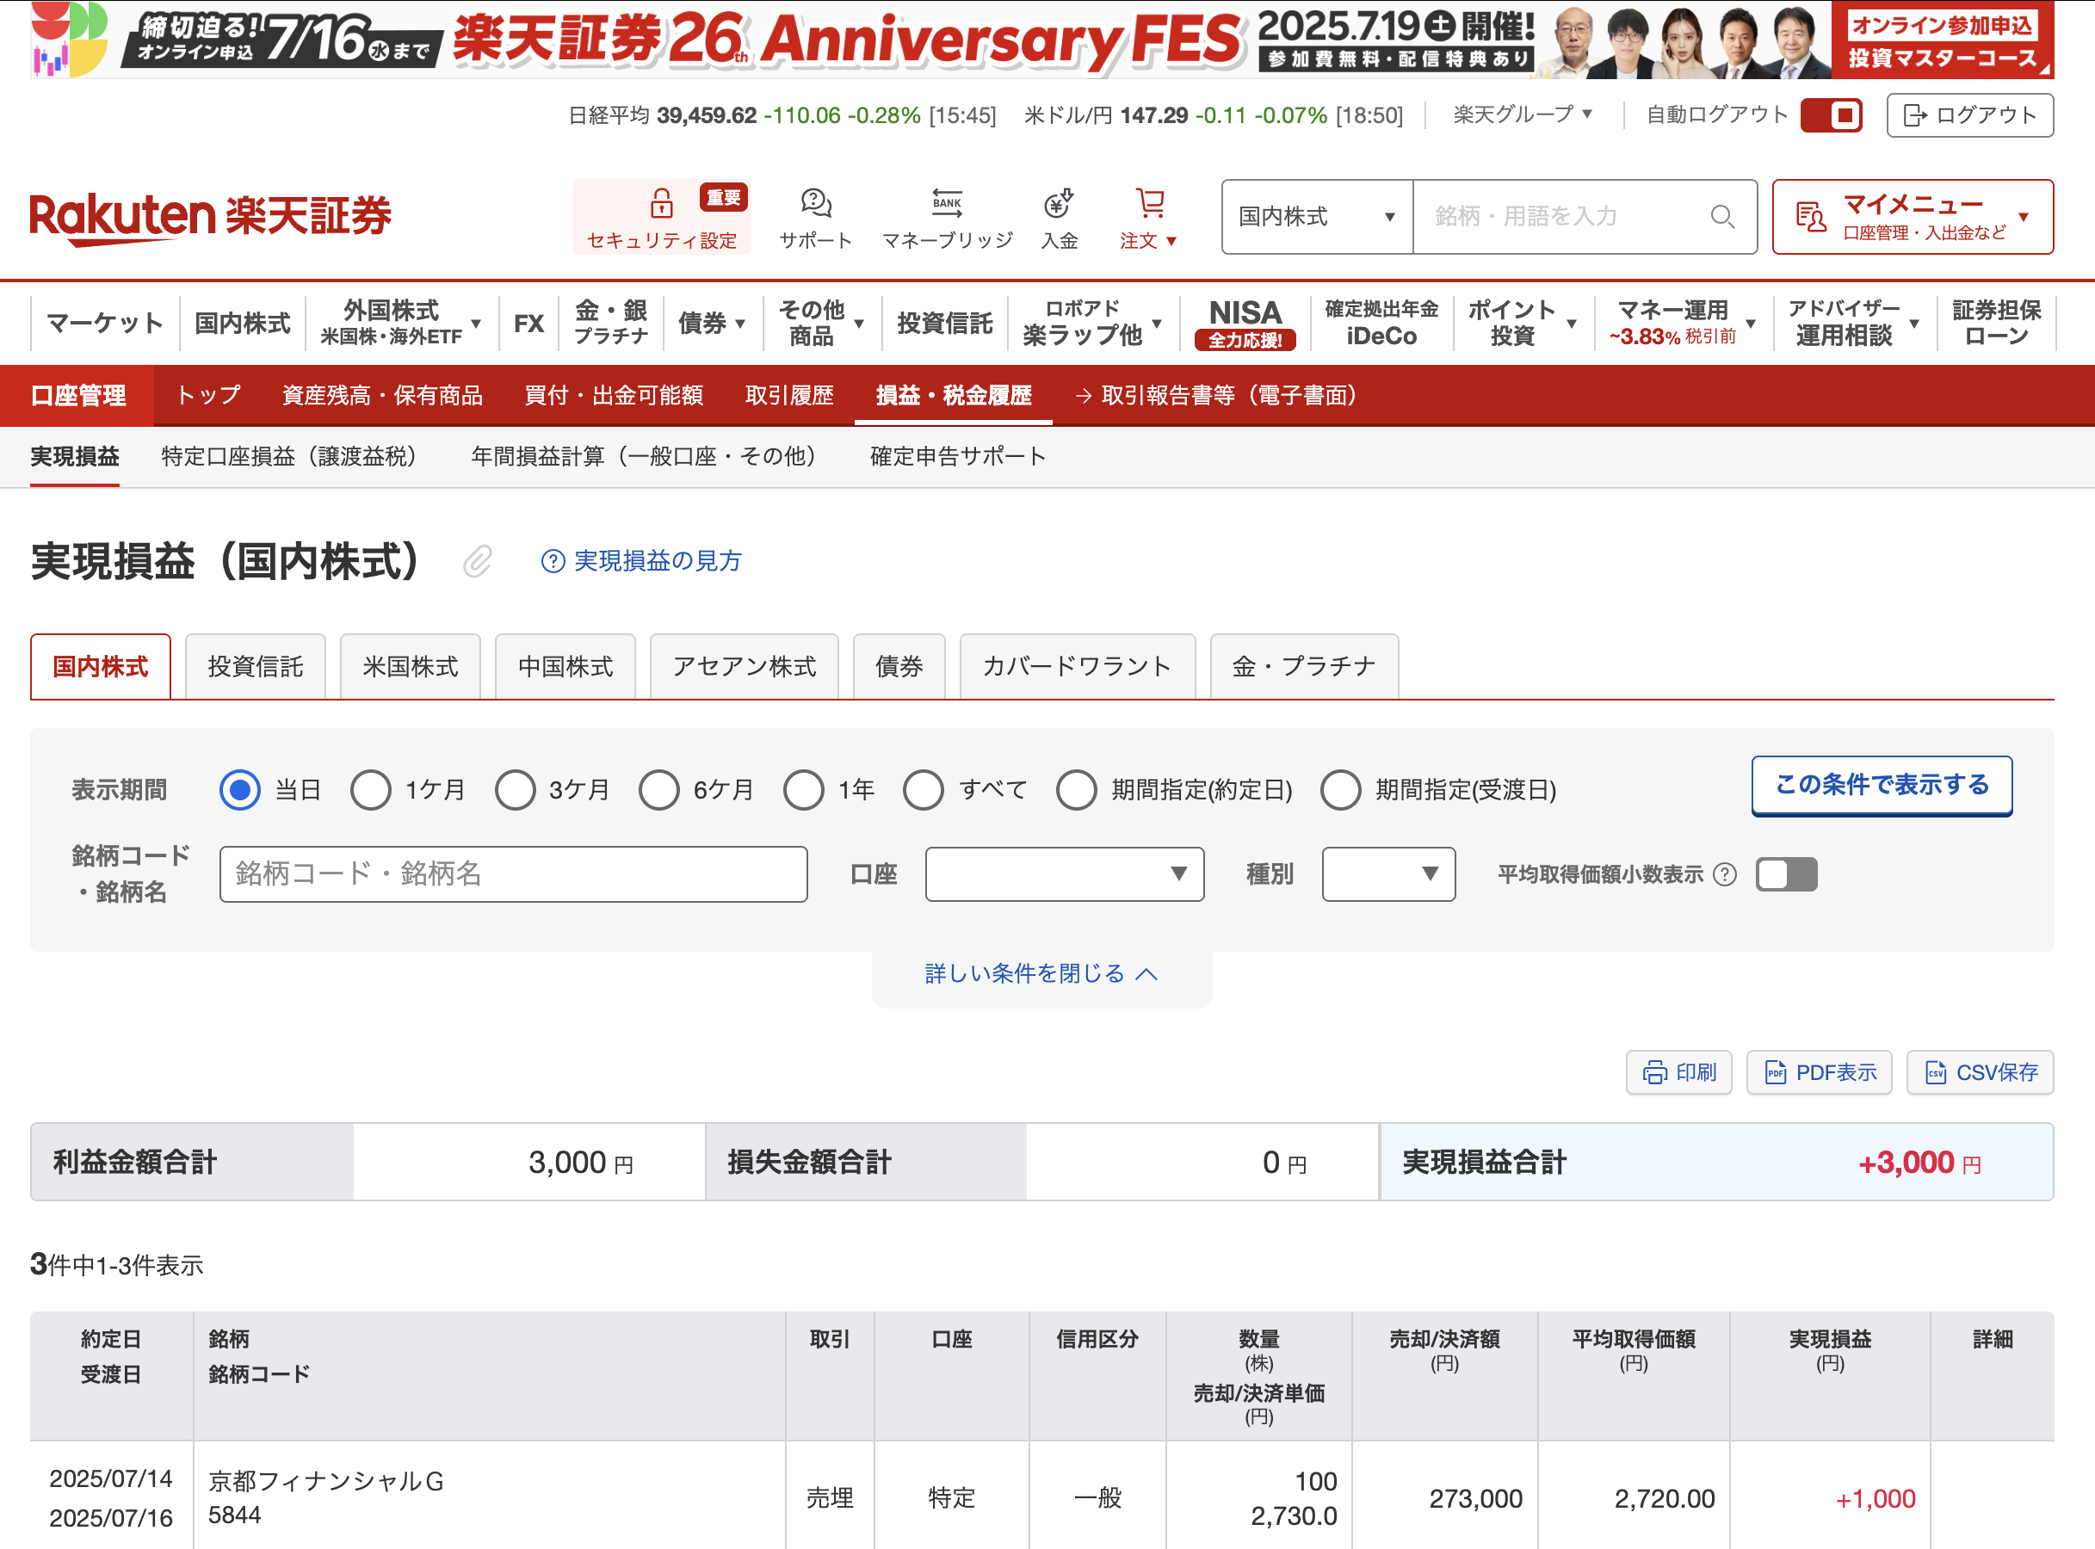The width and height of the screenshot is (2095, 1549).
Task: Click the +1,000 realized profit cell
Action: pyautogui.click(x=1876, y=1498)
